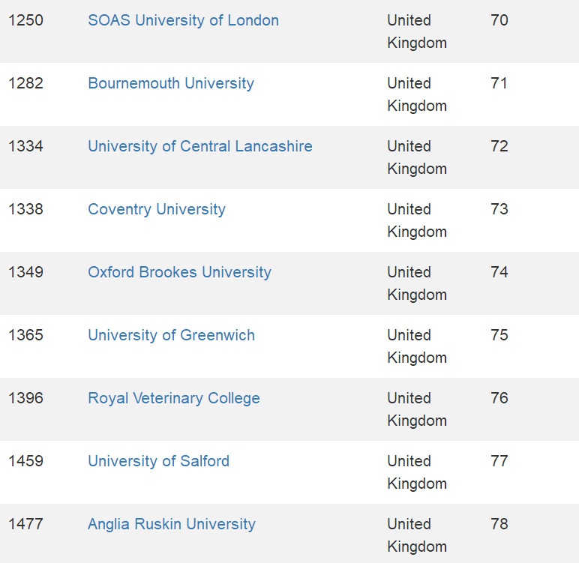Open Oxford Brookes University link

click(x=179, y=272)
